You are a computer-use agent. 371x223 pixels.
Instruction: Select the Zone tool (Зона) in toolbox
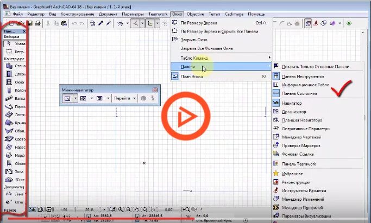pos(15,171)
